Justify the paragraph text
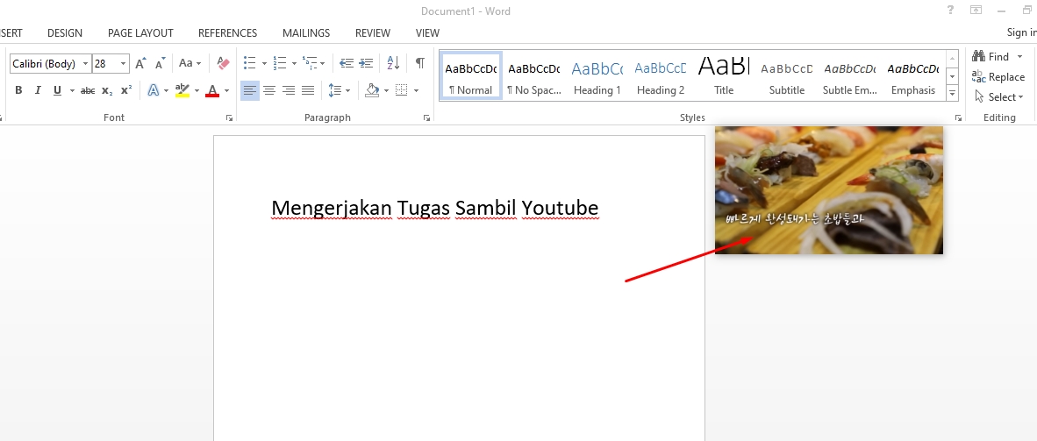 tap(308, 90)
